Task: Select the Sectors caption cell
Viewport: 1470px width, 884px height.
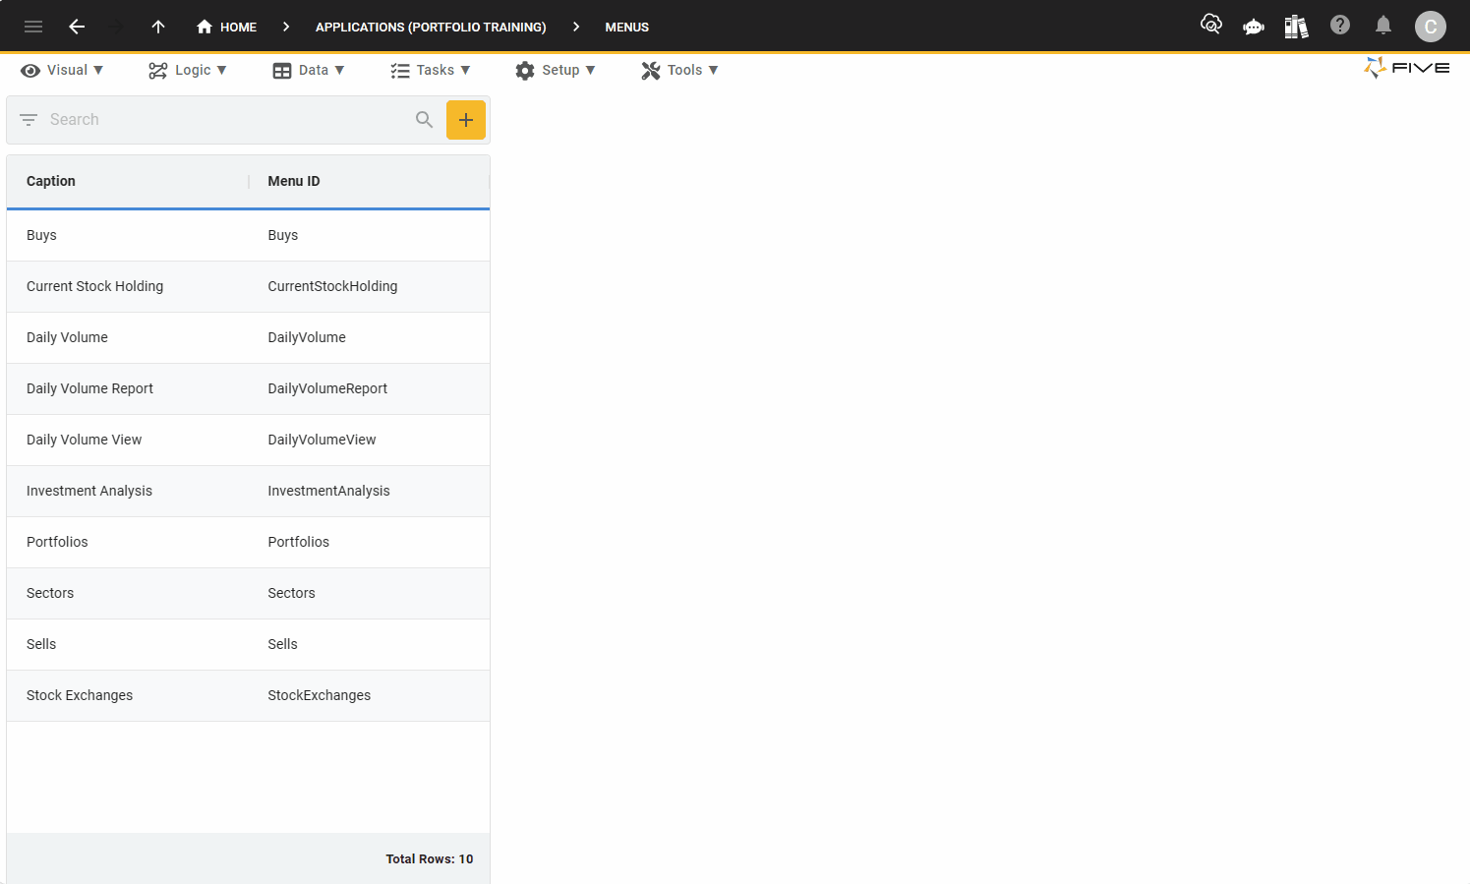Action: [x=50, y=593]
